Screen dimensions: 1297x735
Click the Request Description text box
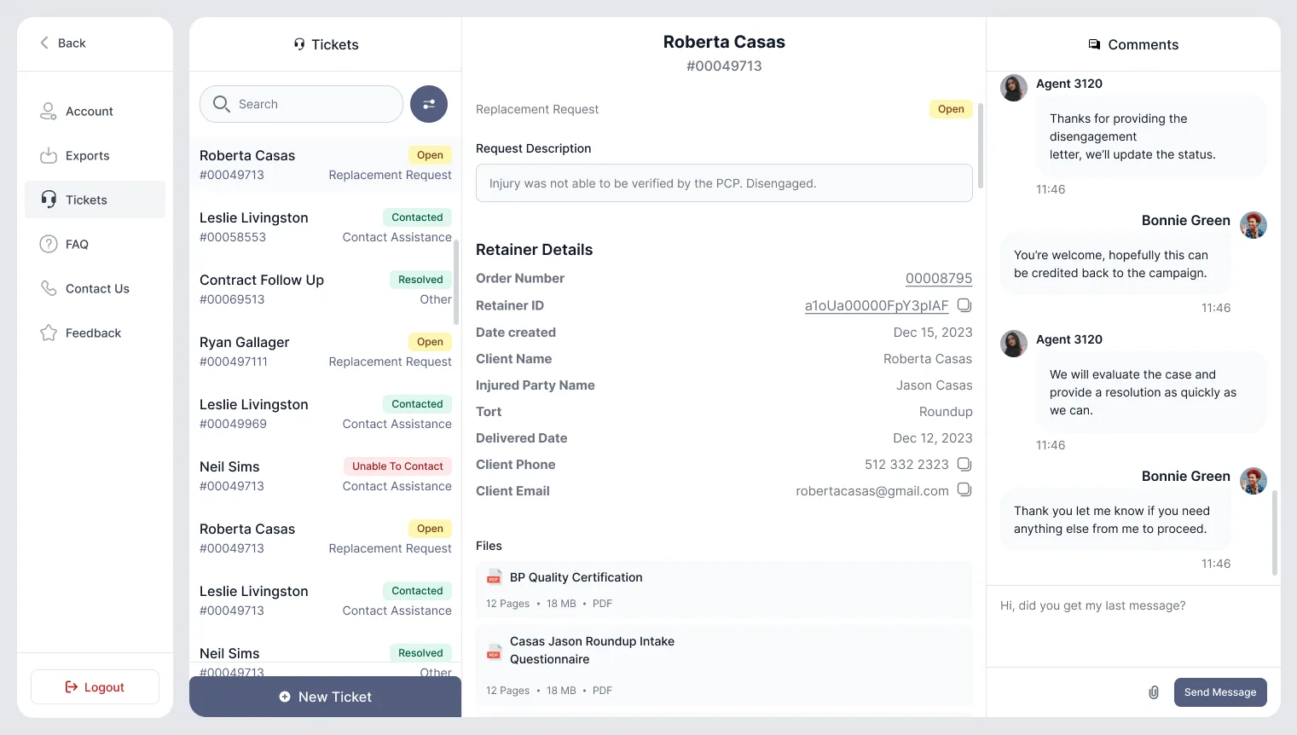click(724, 183)
